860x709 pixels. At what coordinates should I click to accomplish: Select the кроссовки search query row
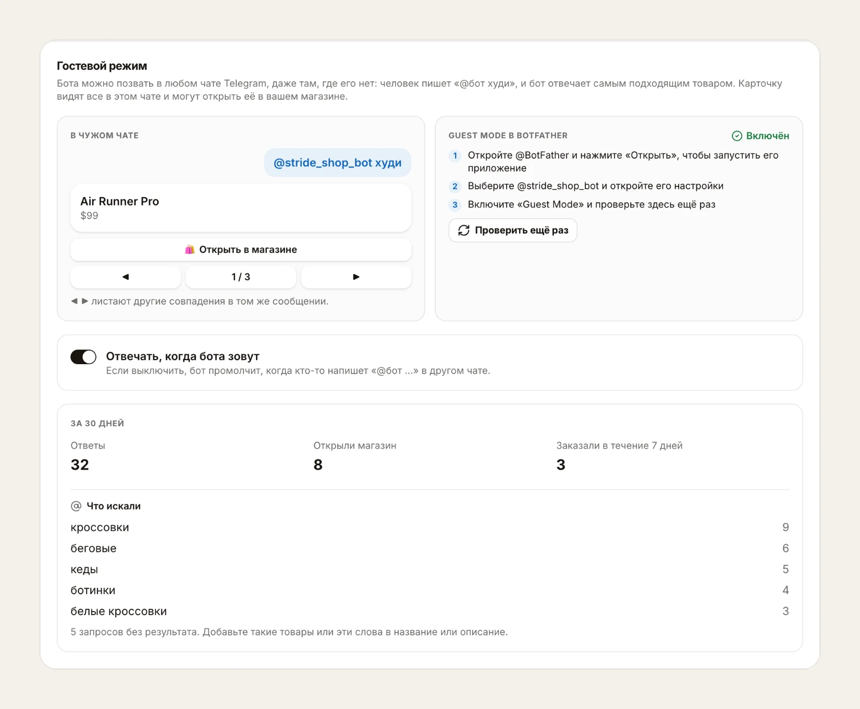tap(430, 527)
